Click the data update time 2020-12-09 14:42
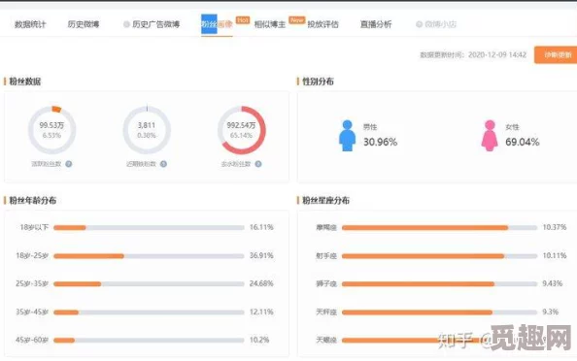This screenshot has width=577, height=361. [x=497, y=54]
